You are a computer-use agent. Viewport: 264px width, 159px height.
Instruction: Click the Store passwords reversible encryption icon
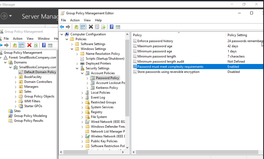tap(135, 72)
